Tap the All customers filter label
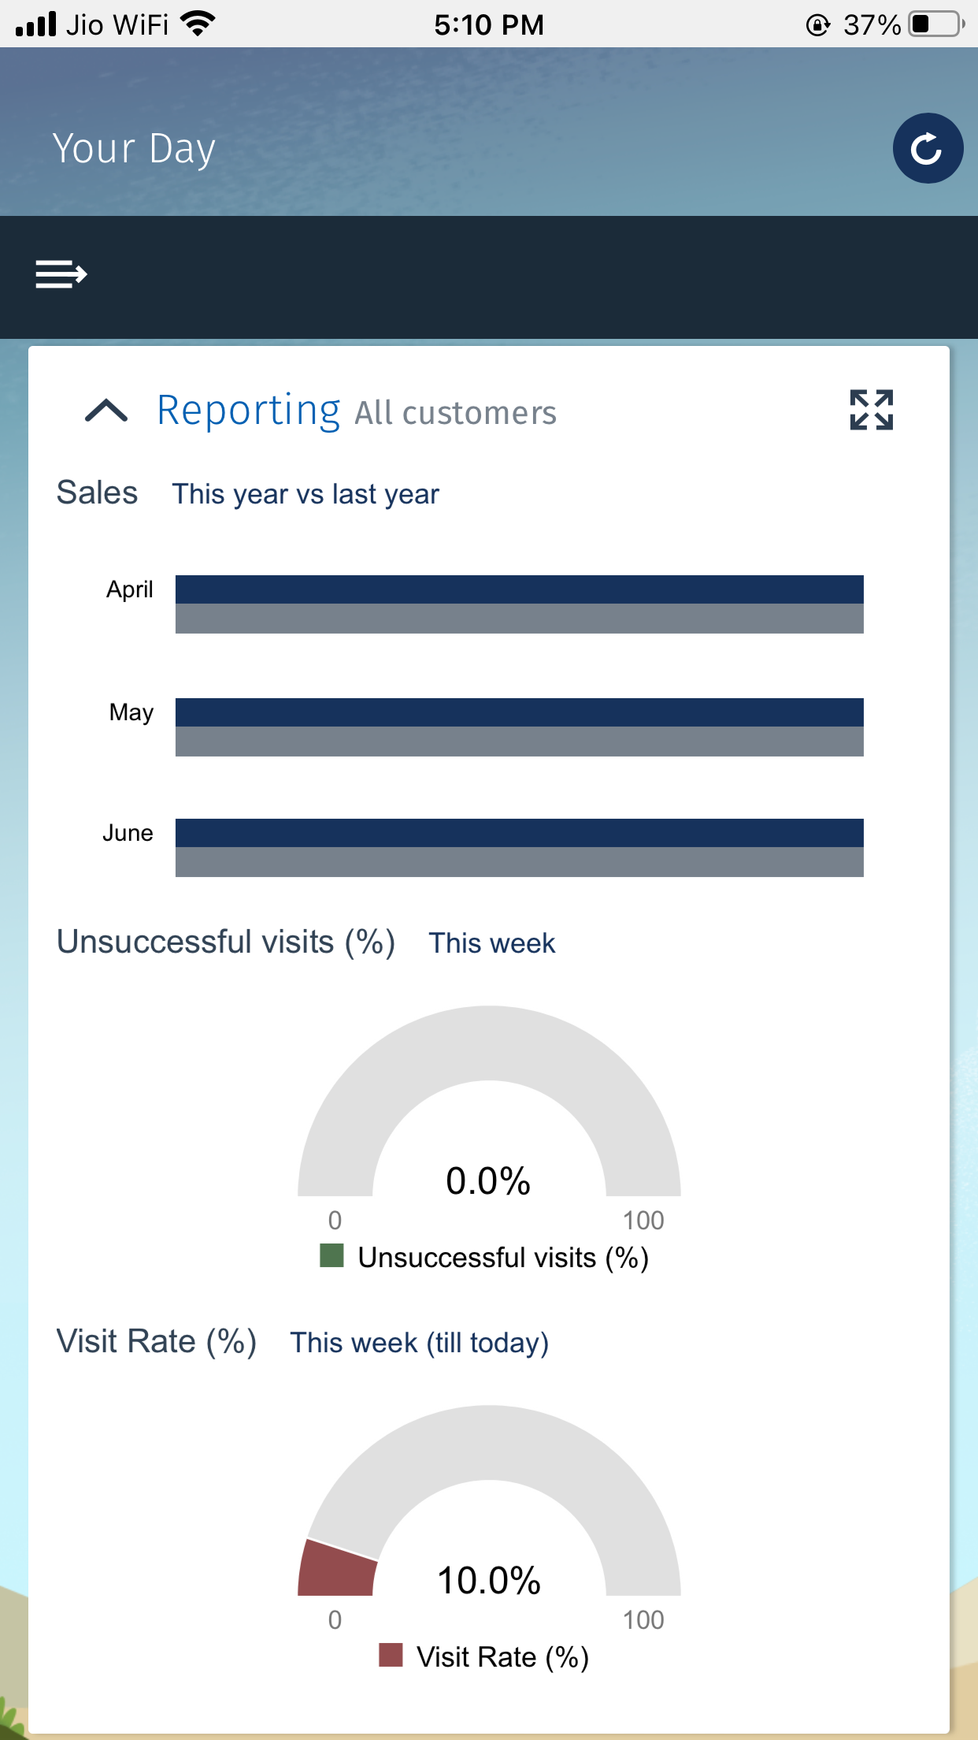This screenshot has height=1740, width=978. click(456, 413)
